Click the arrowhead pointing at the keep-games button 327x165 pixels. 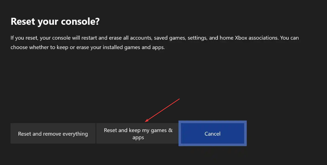(x=147, y=121)
